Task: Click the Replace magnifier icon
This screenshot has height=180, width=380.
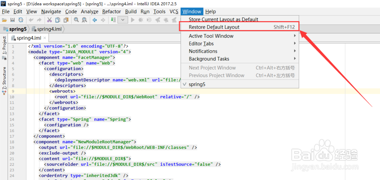Action: click(x=84, y=20)
